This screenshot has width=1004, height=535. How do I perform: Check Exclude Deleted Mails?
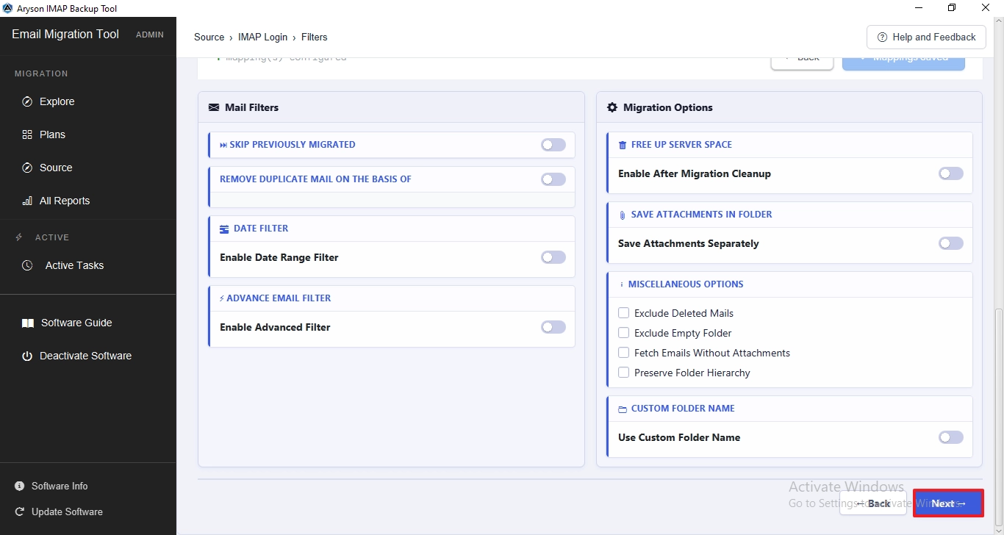(x=624, y=313)
